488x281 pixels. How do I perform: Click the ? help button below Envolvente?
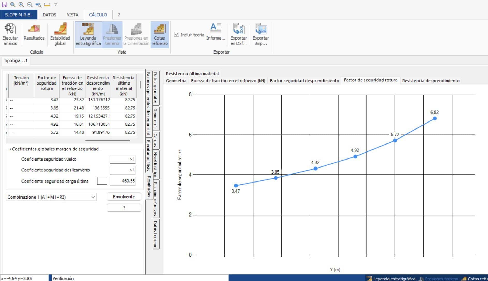(x=124, y=208)
